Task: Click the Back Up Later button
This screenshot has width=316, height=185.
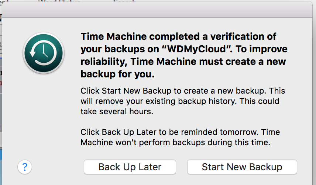Action: pos(130,167)
